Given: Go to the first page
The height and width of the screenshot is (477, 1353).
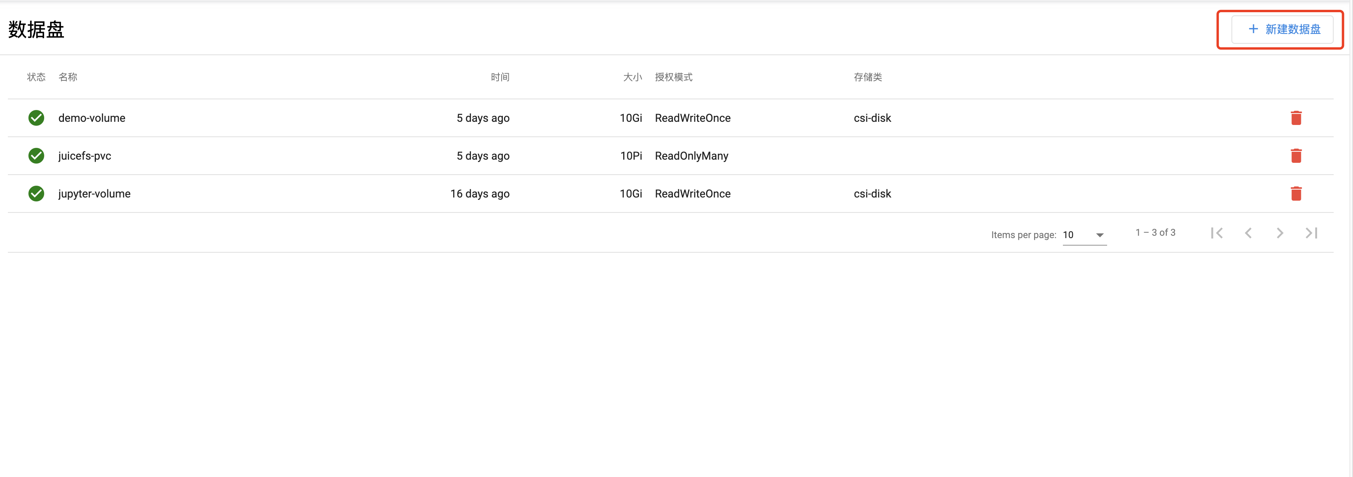Looking at the screenshot, I should [x=1216, y=233].
